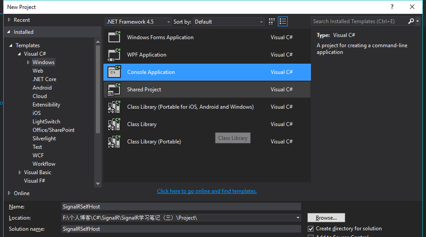
Task: Open the help question mark button
Action: click(392, 7)
